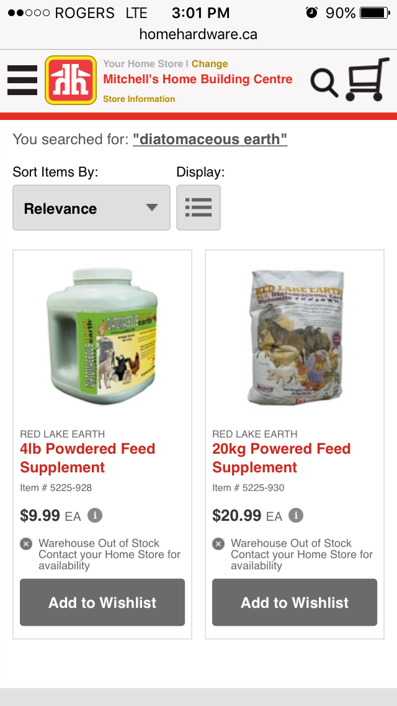This screenshot has height=706, width=397.
Task: Show price info for 20kg supplement
Action: (296, 515)
